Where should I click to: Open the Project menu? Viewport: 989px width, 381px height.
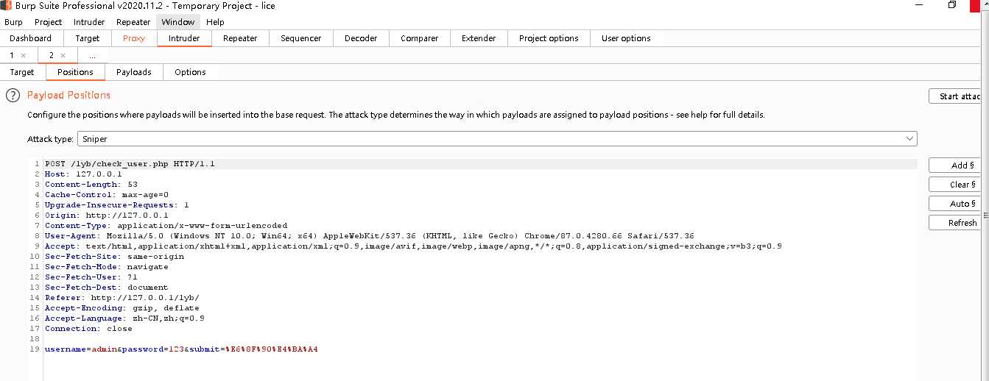tap(49, 22)
